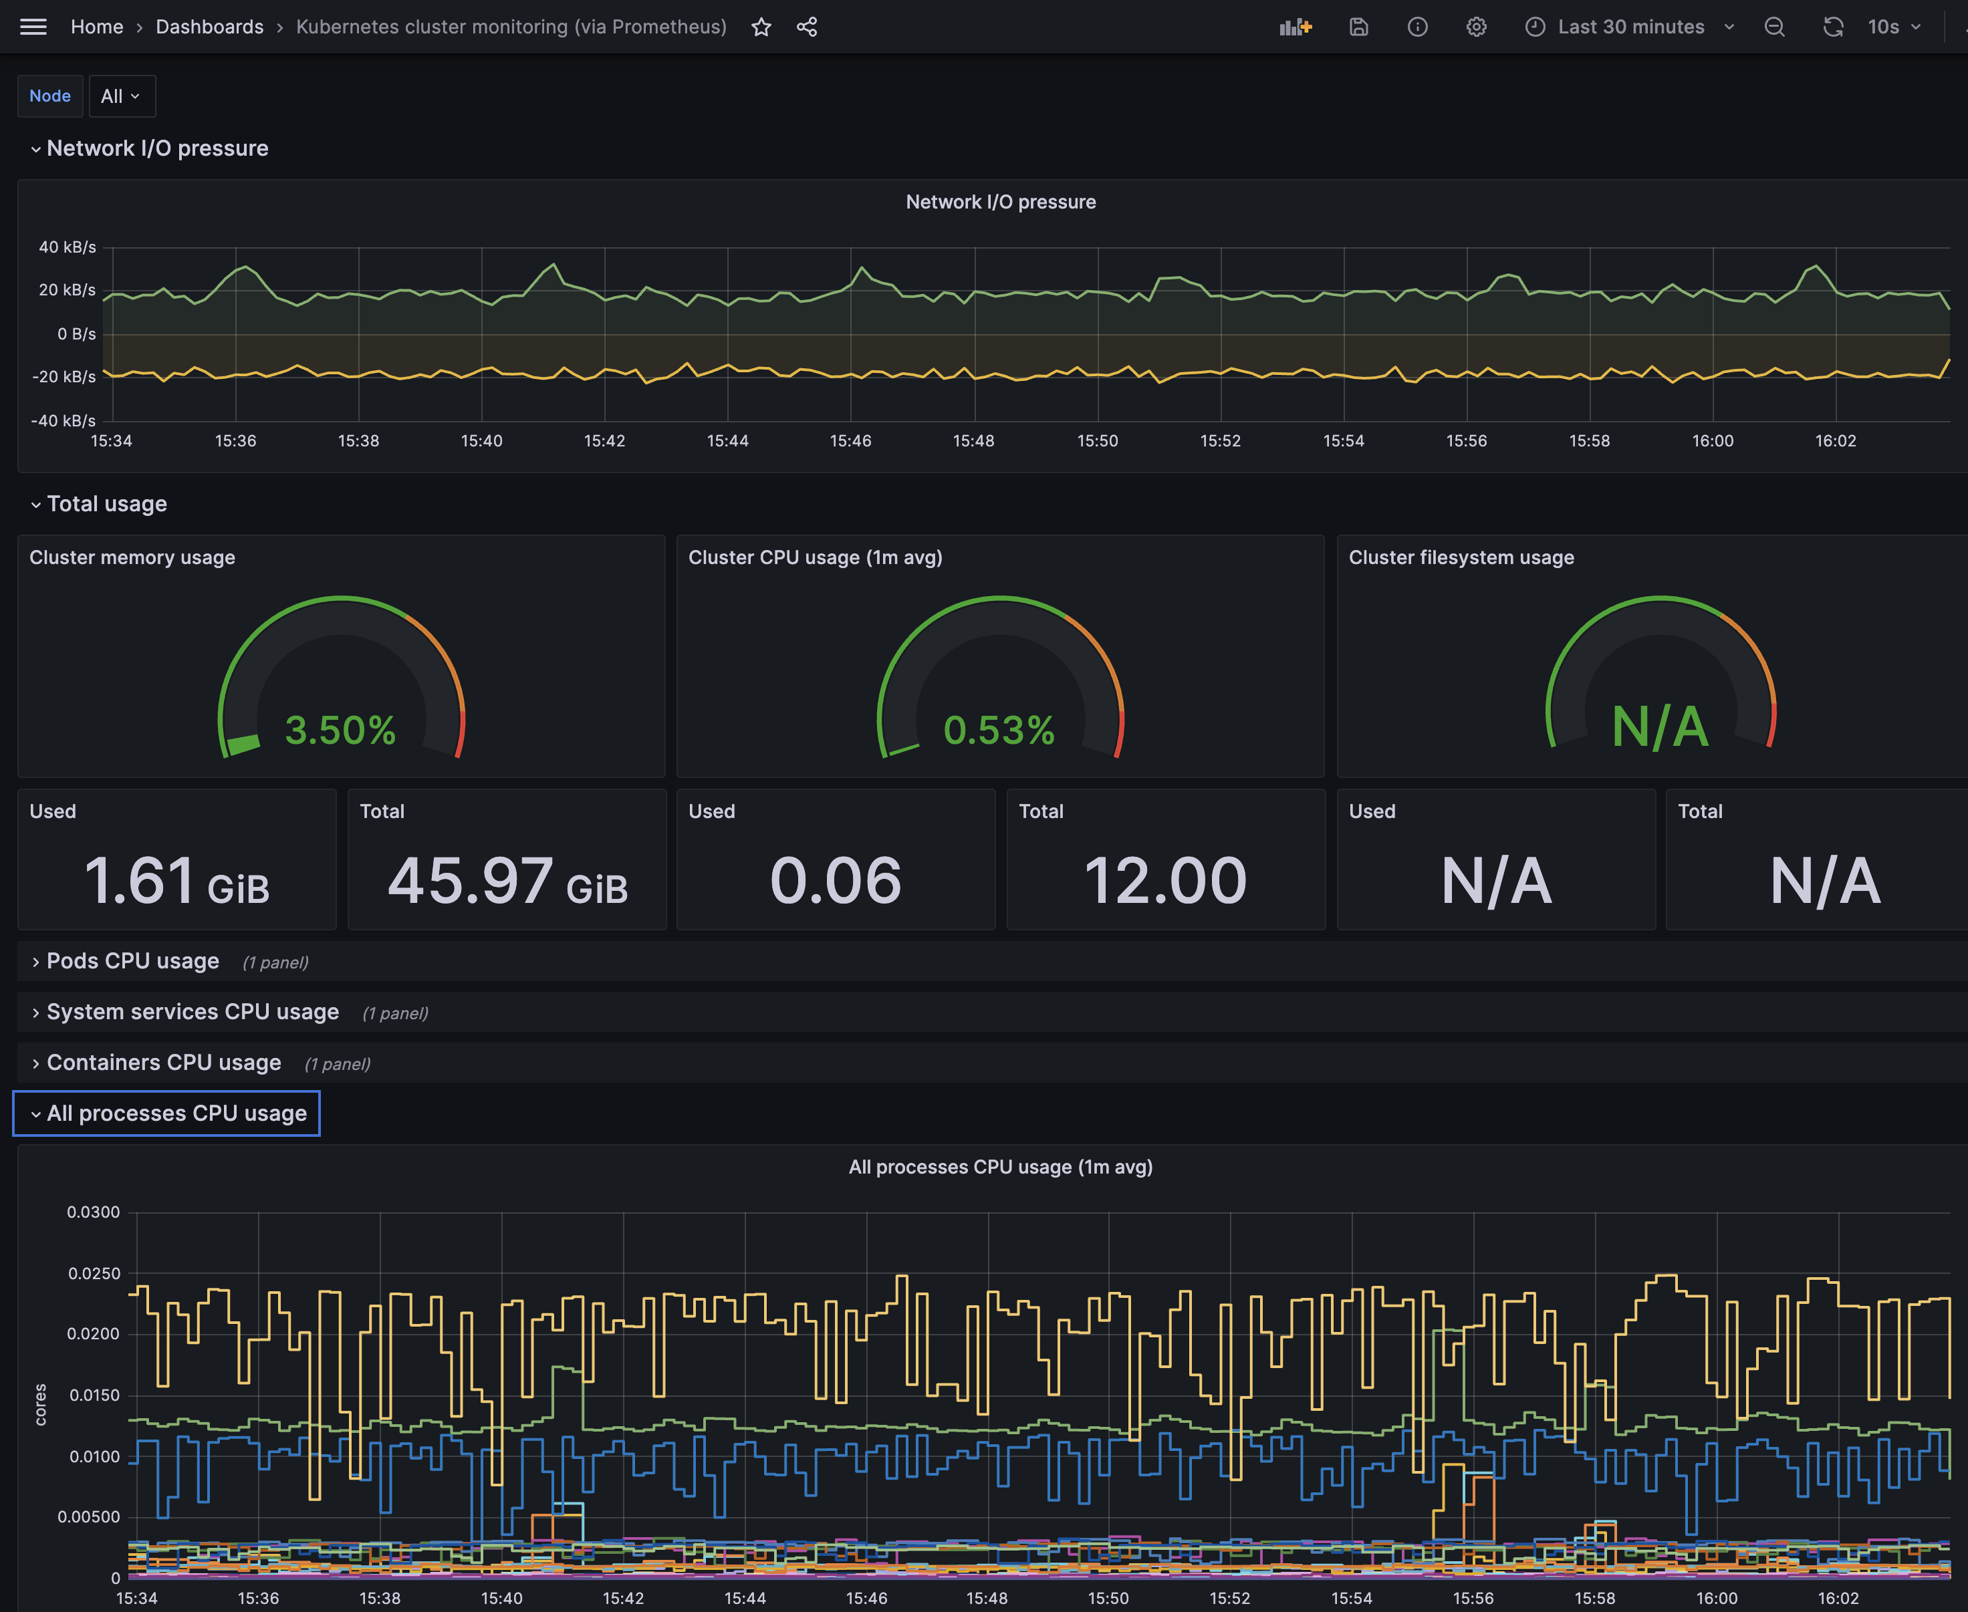
Task: Open dashboard insights info icon
Action: click(1417, 27)
